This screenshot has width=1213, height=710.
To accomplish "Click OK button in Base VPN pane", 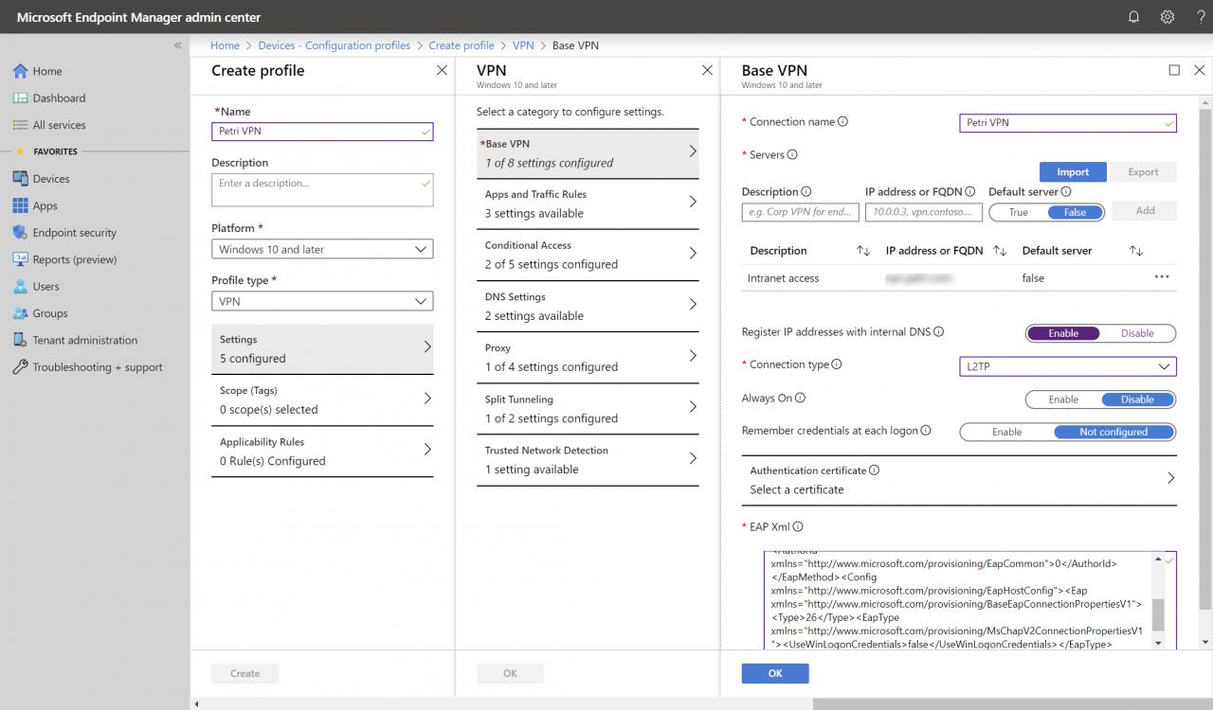I will click(x=775, y=673).
